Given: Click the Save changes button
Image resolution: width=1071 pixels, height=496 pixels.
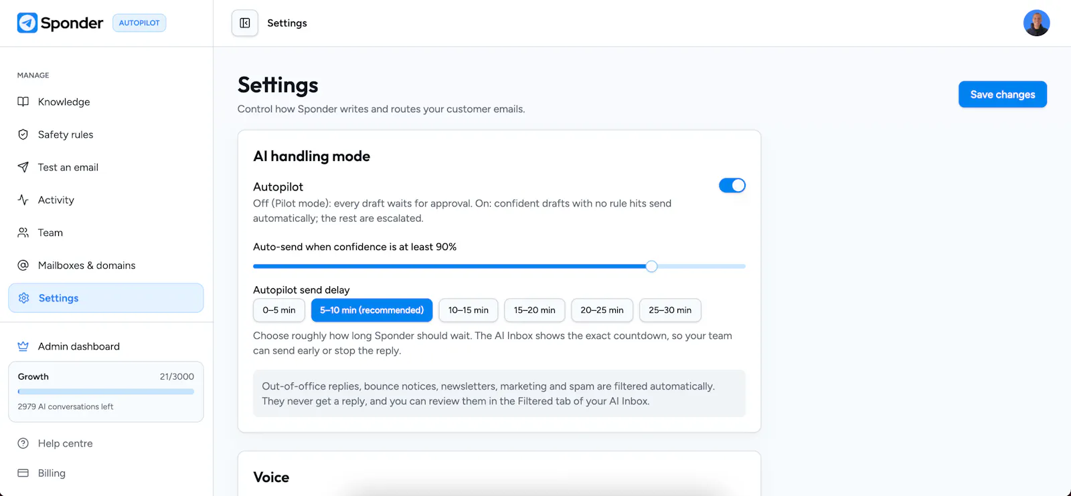Looking at the screenshot, I should point(1003,94).
